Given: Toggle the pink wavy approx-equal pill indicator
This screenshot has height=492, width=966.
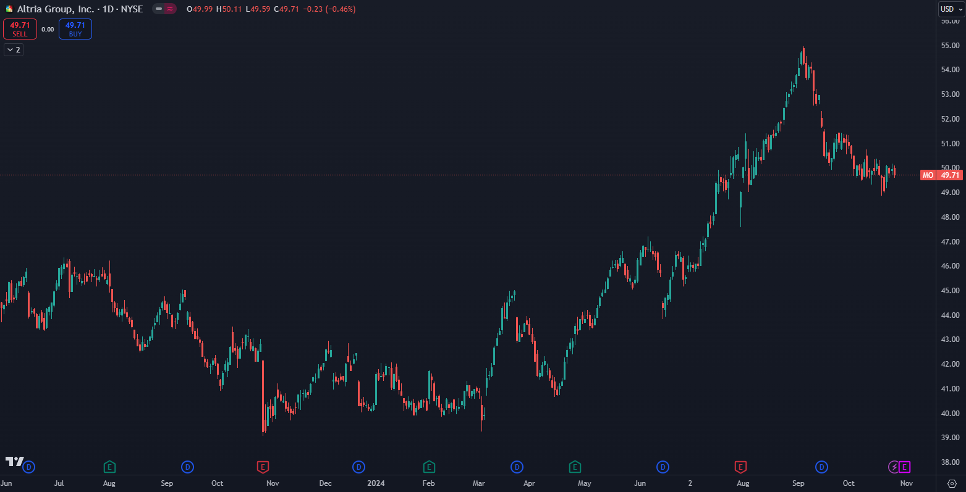Looking at the screenshot, I should pos(170,9).
